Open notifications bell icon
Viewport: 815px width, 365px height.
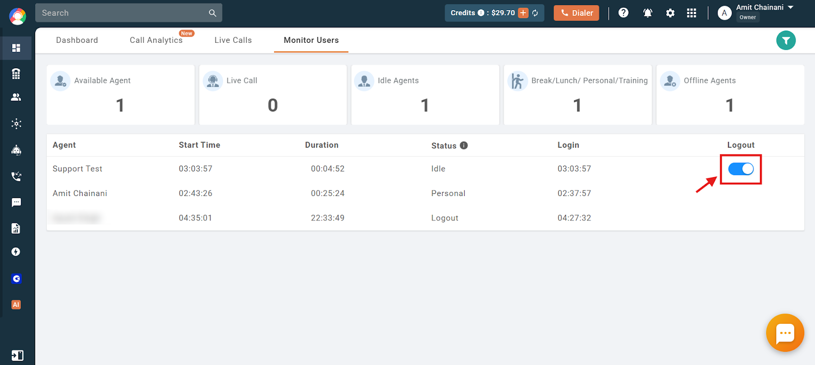(x=648, y=13)
